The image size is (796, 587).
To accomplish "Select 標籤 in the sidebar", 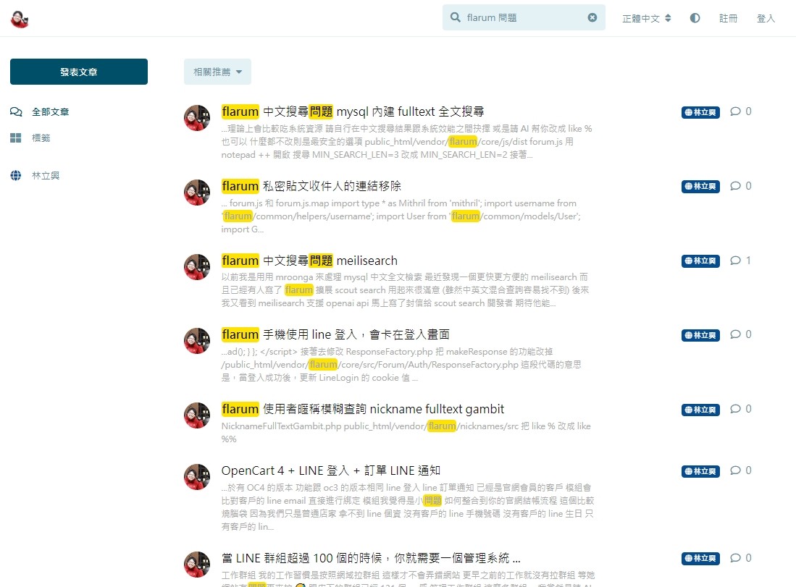I will coord(41,138).
